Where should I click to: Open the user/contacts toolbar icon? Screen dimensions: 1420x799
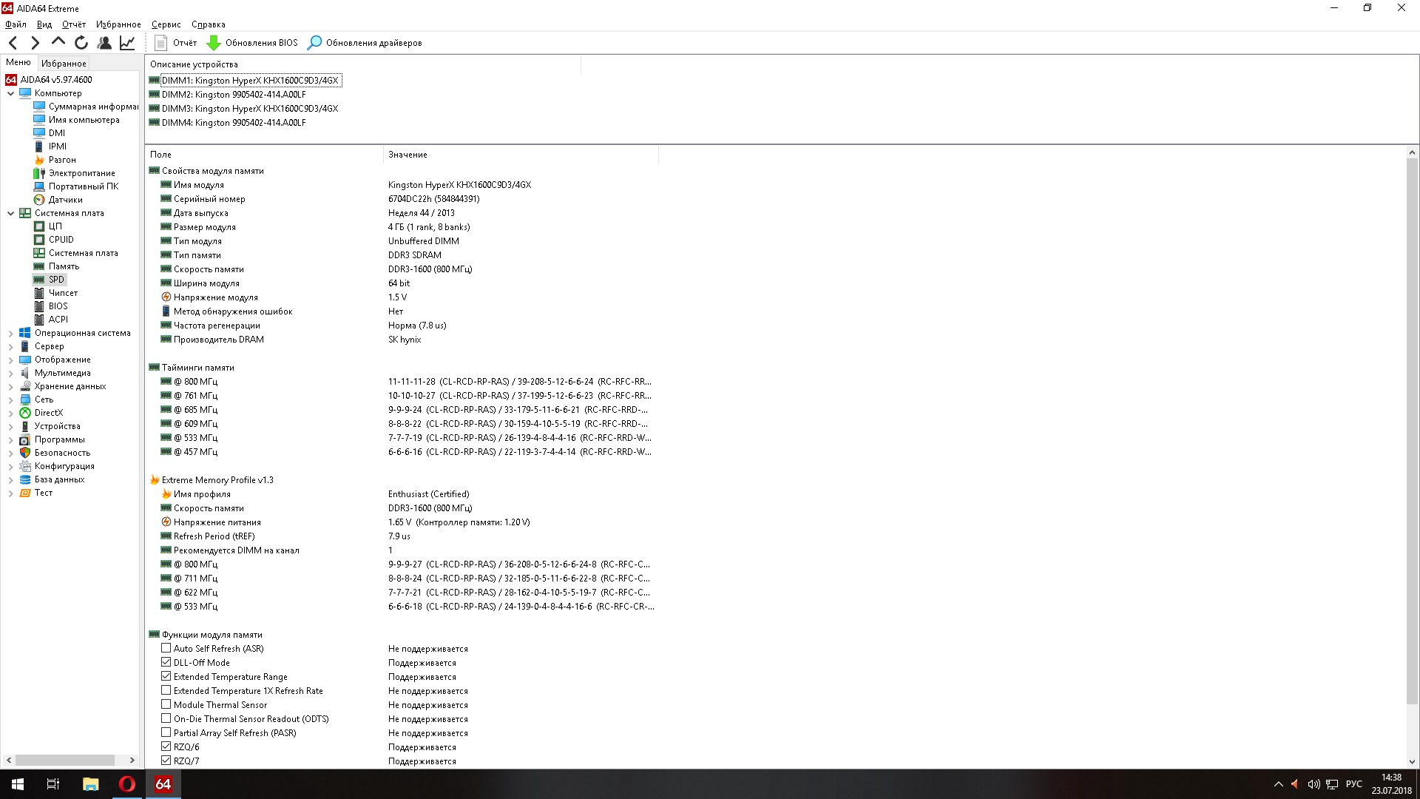coord(104,43)
